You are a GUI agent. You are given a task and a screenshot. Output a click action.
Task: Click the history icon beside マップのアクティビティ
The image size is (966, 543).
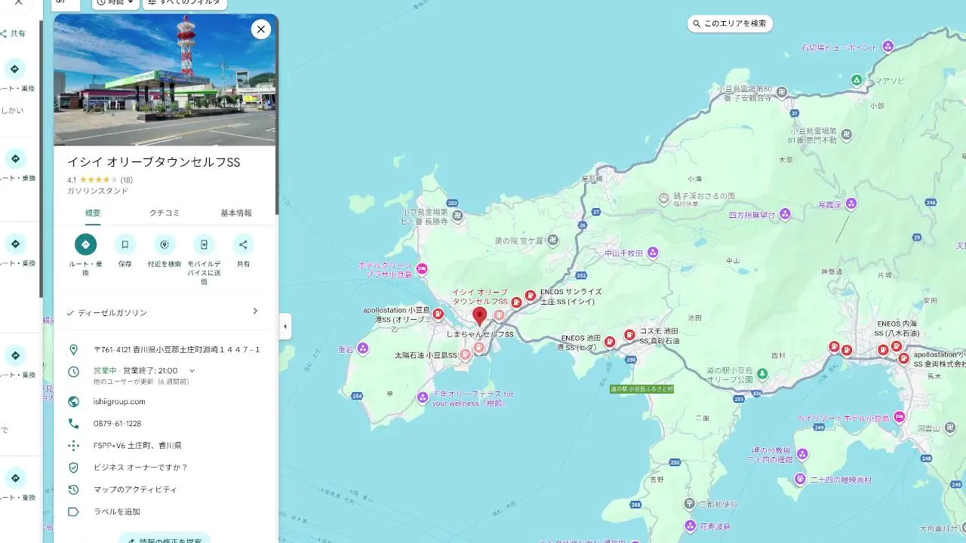point(73,489)
